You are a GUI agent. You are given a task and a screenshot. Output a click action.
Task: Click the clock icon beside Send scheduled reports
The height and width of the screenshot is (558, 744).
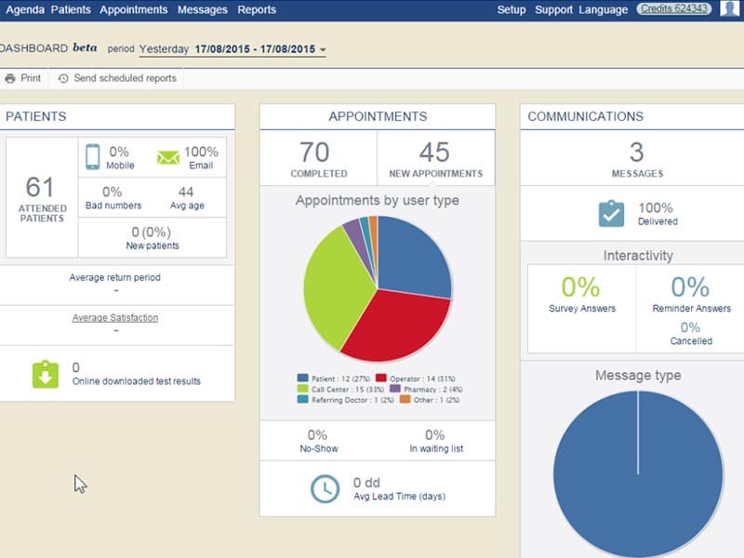pos(63,78)
